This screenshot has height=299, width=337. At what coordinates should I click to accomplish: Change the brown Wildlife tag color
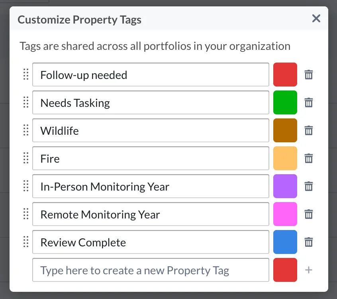coord(285,130)
